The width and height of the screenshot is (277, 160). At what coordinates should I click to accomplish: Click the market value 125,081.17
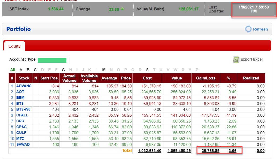pyautogui.click(x=189, y=9)
